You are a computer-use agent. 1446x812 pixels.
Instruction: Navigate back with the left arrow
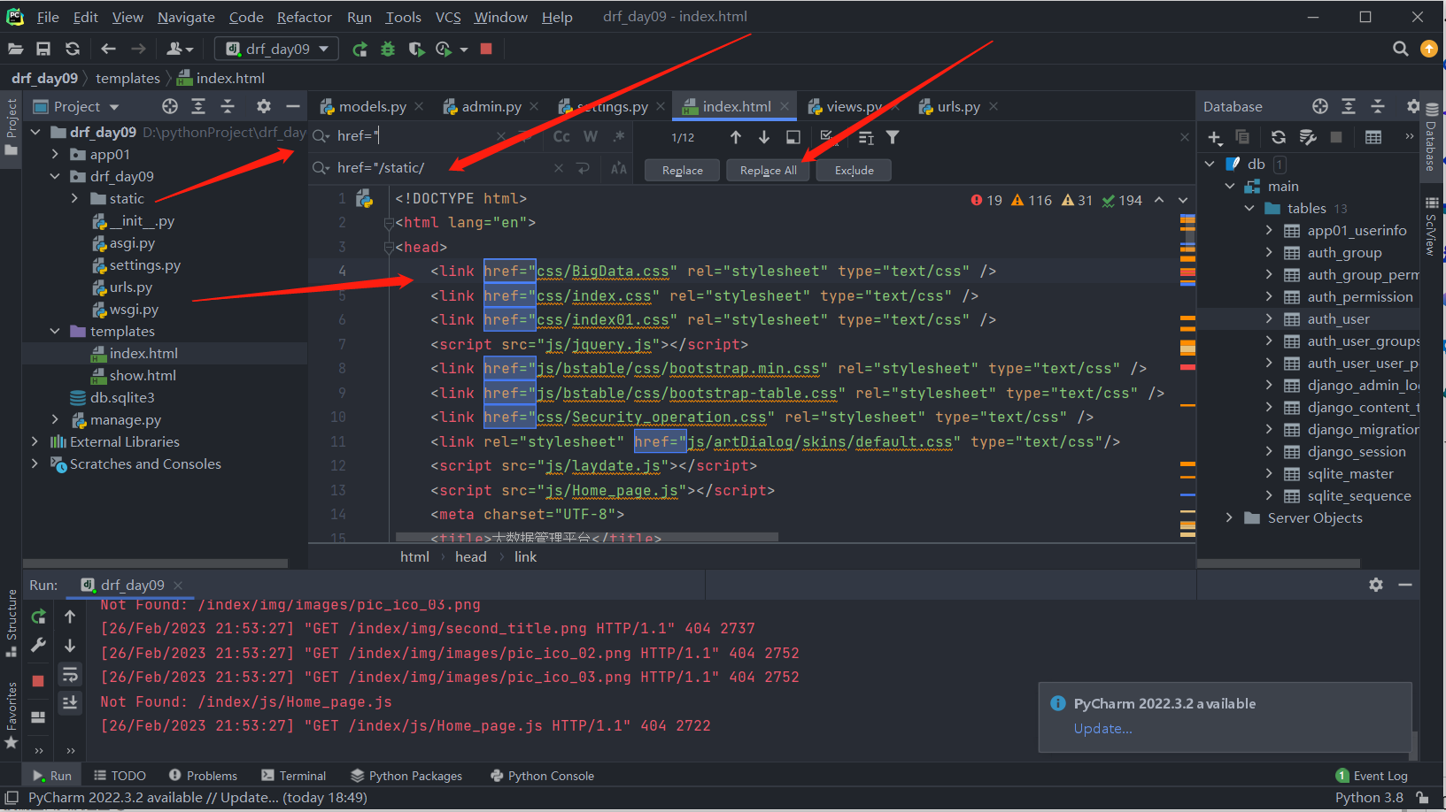click(108, 49)
